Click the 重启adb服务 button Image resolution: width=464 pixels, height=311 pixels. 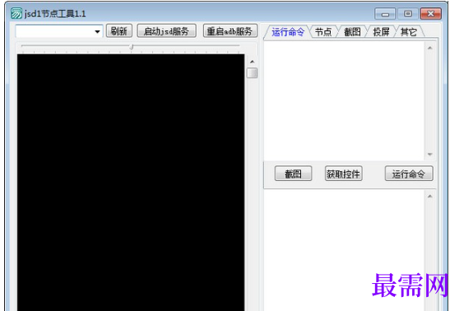[230, 30]
